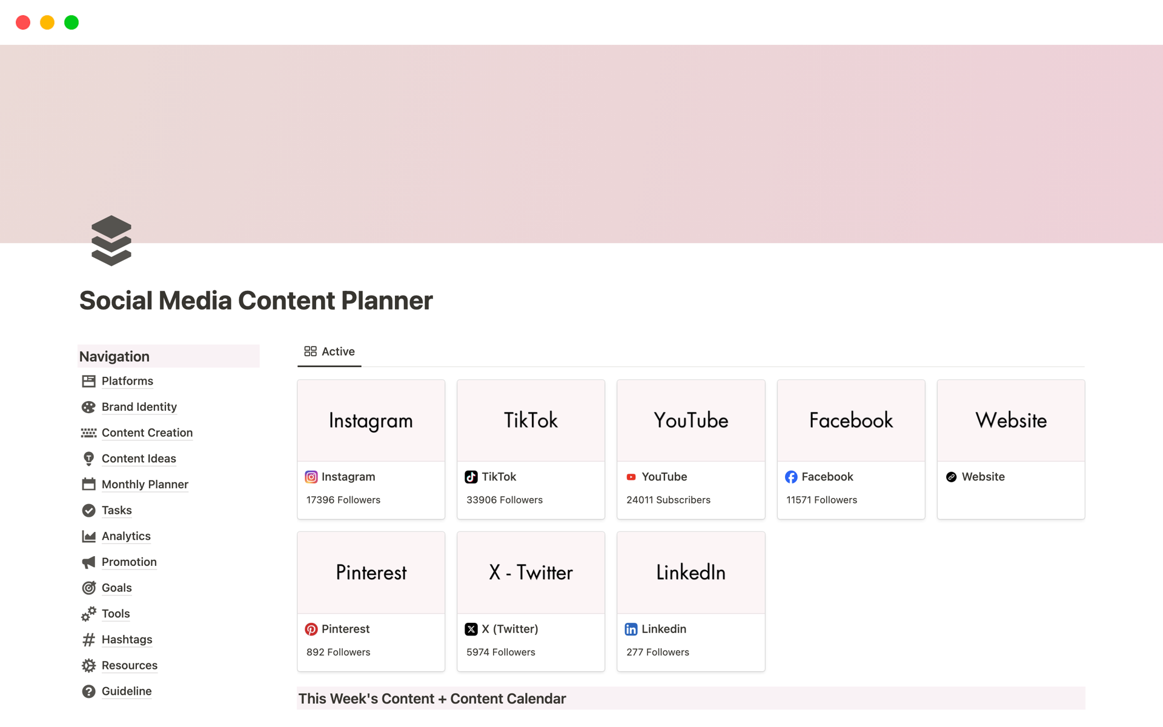Click the LinkedIn icon on its card
The height and width of the screenshot is (727, 1163).
pyautogui.click(x=631, y=629)
